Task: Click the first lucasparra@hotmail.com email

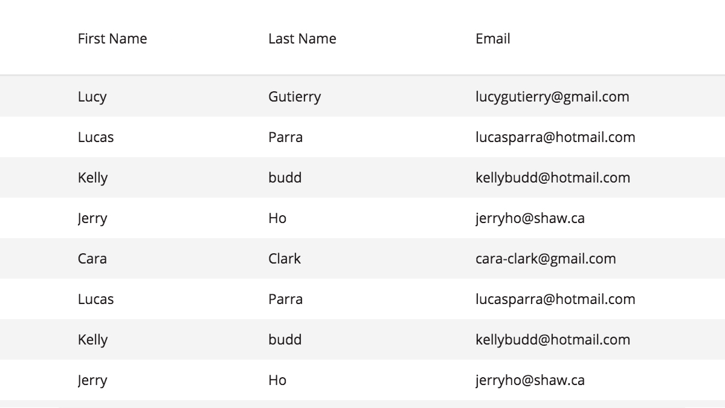Action: coord(555,137)
